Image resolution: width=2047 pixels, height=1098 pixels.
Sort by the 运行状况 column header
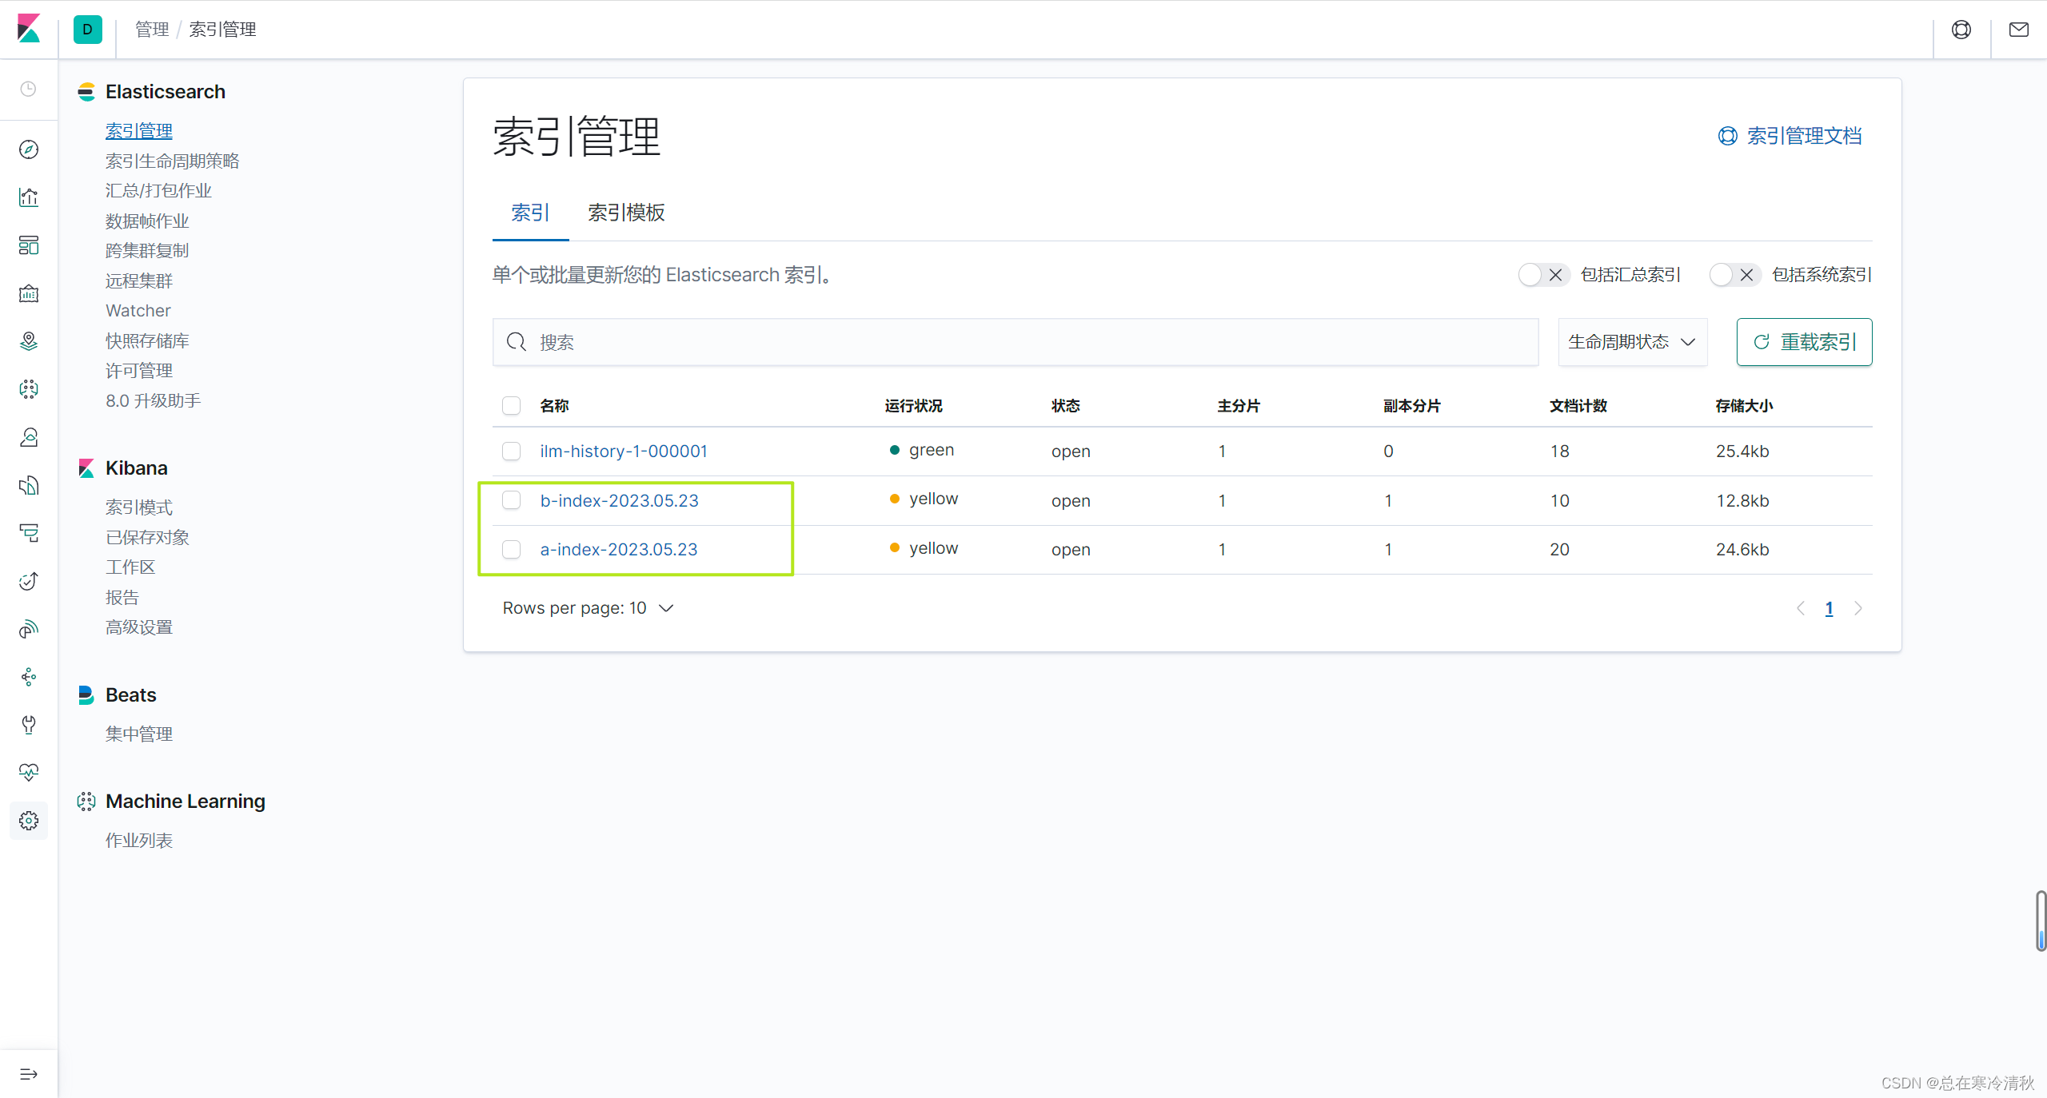[913, 406]
